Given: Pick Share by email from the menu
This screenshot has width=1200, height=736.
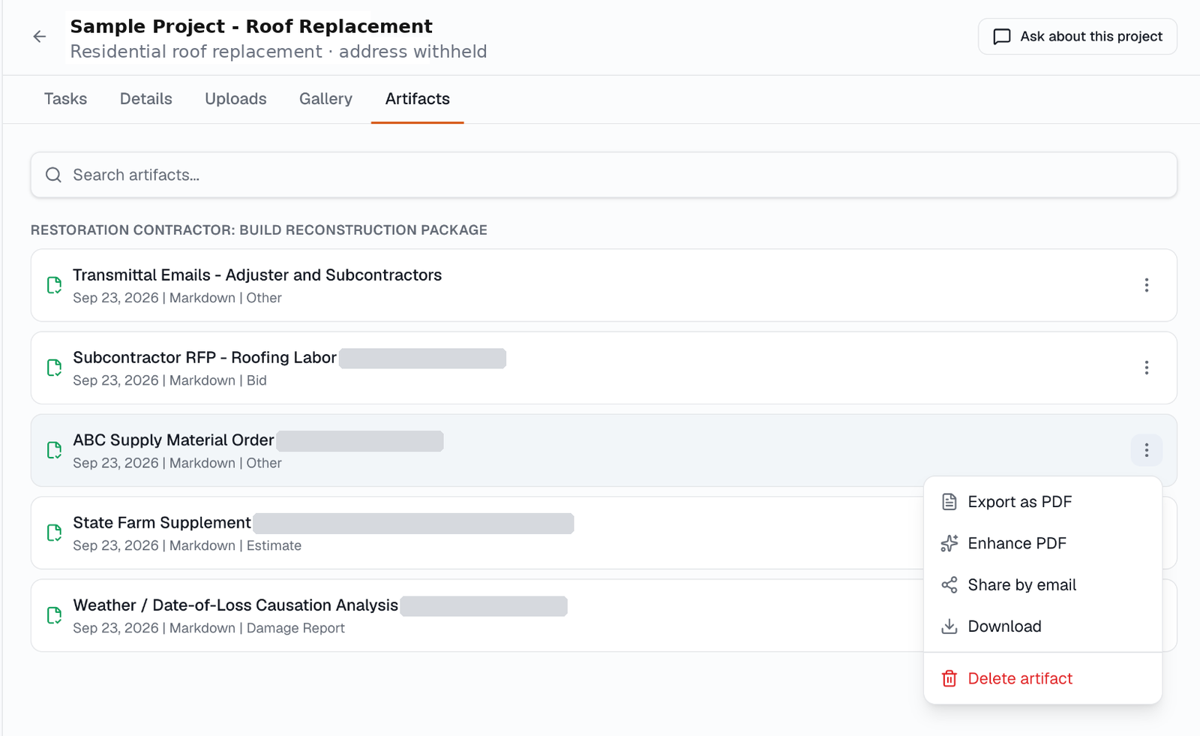Looking at the screenshot, I should tap(1043, 584).
